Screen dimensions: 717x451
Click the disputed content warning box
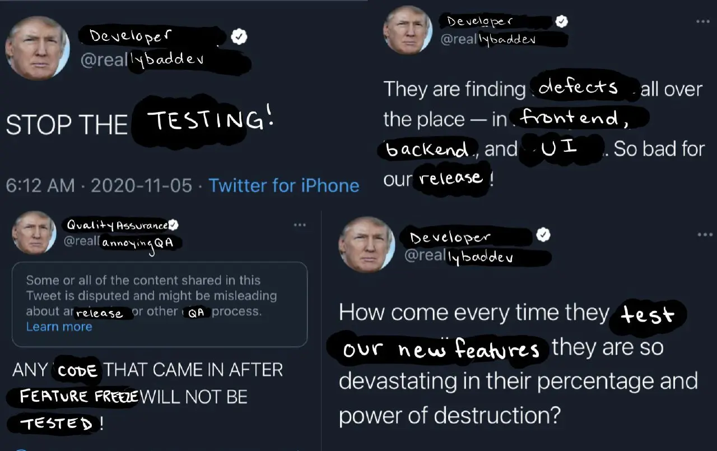pyautogui.click(x=160, y=304)
